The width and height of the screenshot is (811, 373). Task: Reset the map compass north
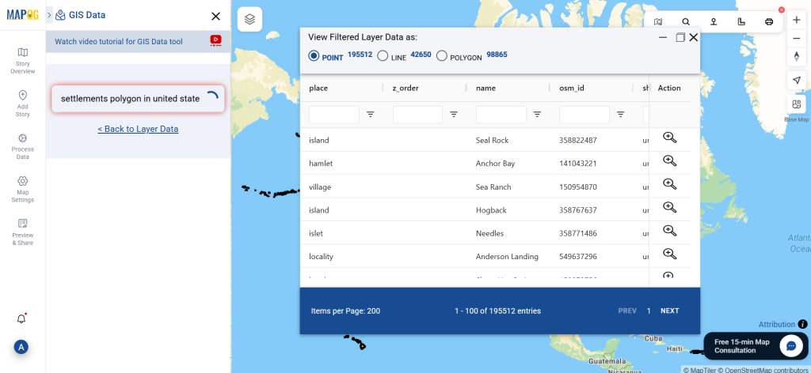797,56
